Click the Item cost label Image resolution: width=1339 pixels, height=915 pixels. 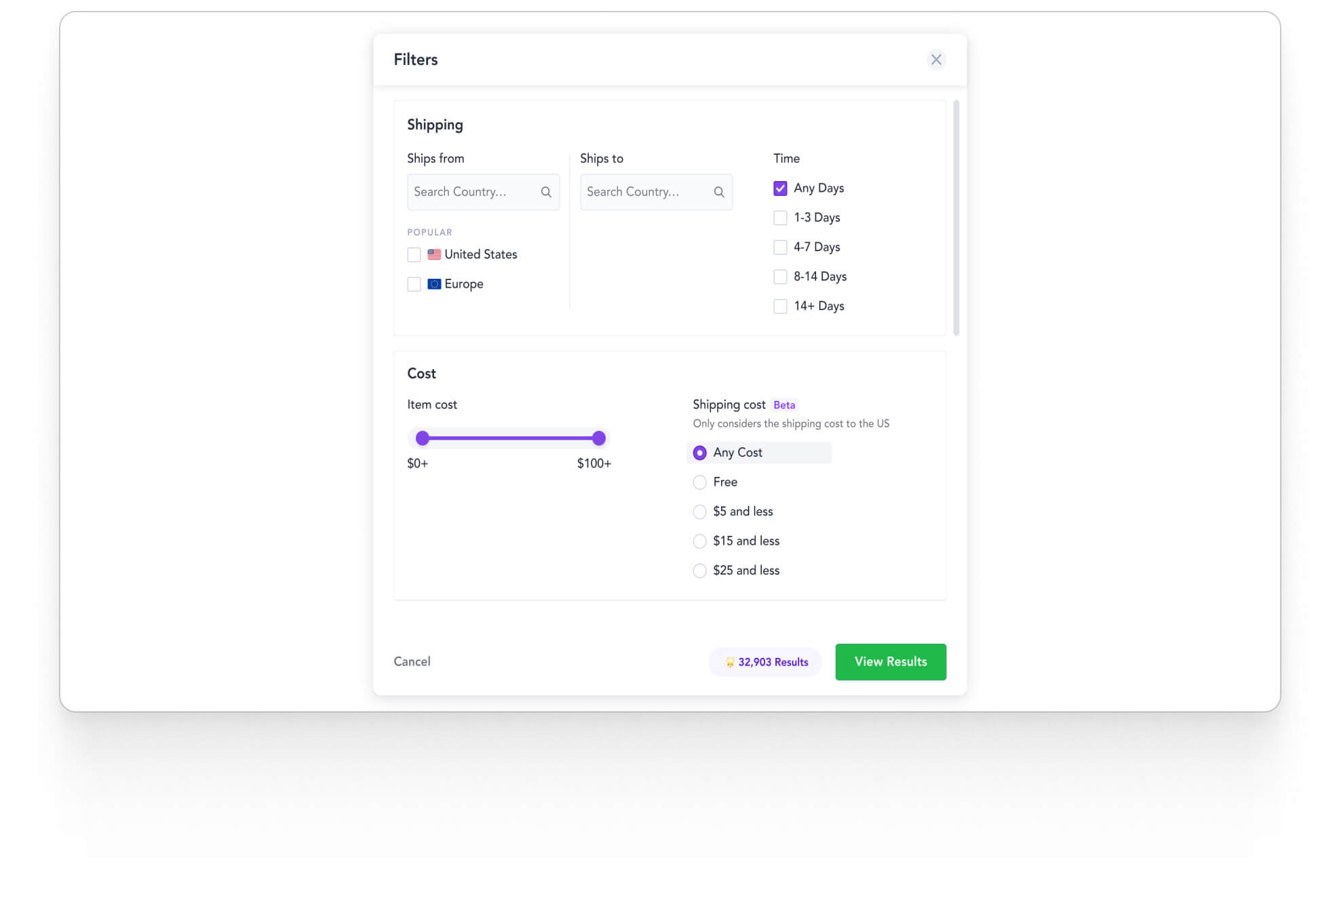[431, 405]
